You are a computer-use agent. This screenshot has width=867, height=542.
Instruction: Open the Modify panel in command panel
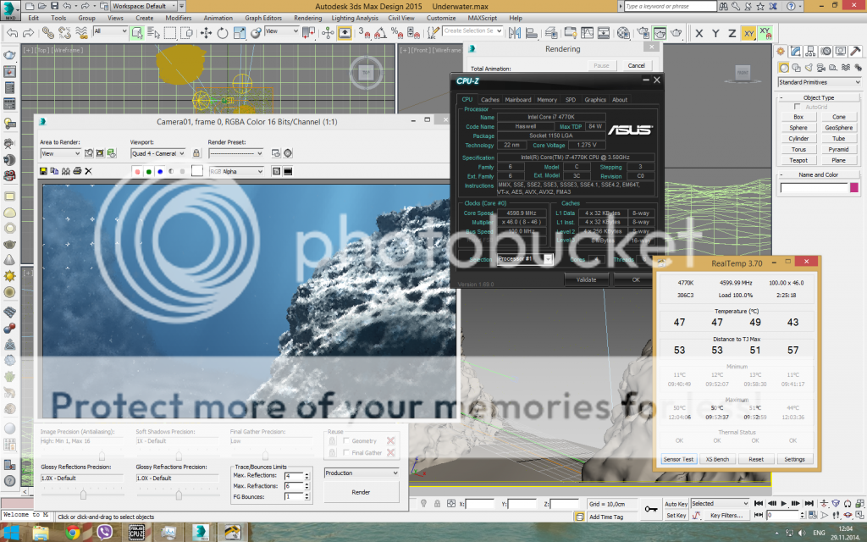[796, 52]
